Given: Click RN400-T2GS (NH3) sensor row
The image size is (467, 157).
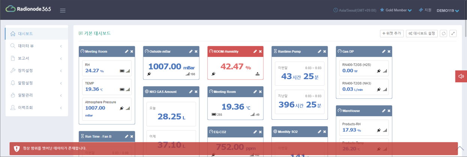Looking at the screenshot, I should click(364, 87).
